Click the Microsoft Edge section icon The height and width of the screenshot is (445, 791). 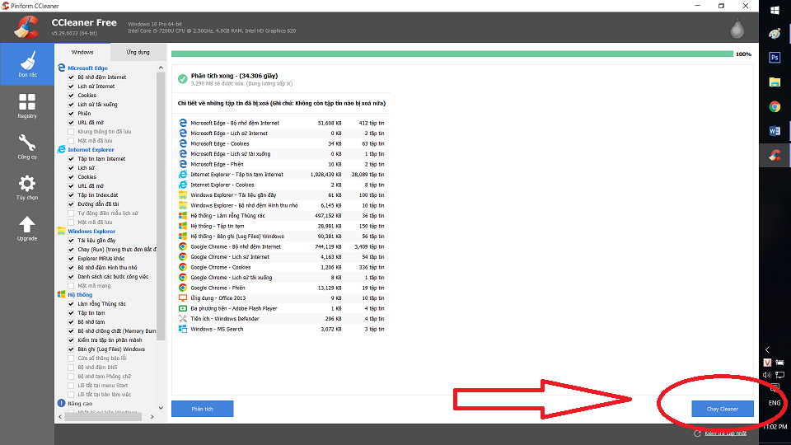tap(62, 68)
